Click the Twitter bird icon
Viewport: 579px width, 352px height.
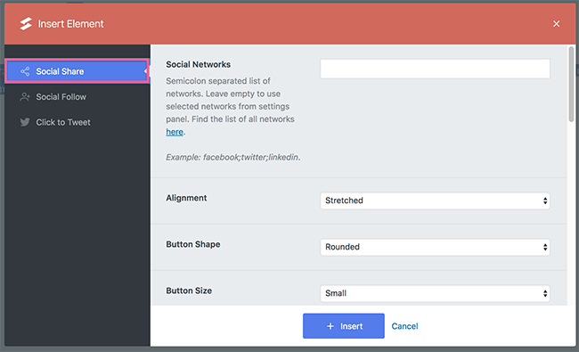[x=25, y=122]
